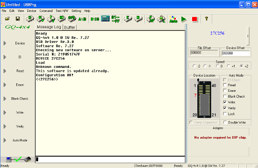Click the Device sidebar label

click(20, 43)
